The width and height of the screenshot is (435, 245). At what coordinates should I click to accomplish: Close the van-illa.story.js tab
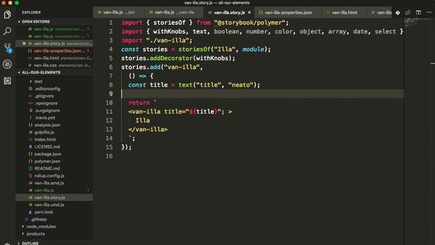tap(249, 12)
